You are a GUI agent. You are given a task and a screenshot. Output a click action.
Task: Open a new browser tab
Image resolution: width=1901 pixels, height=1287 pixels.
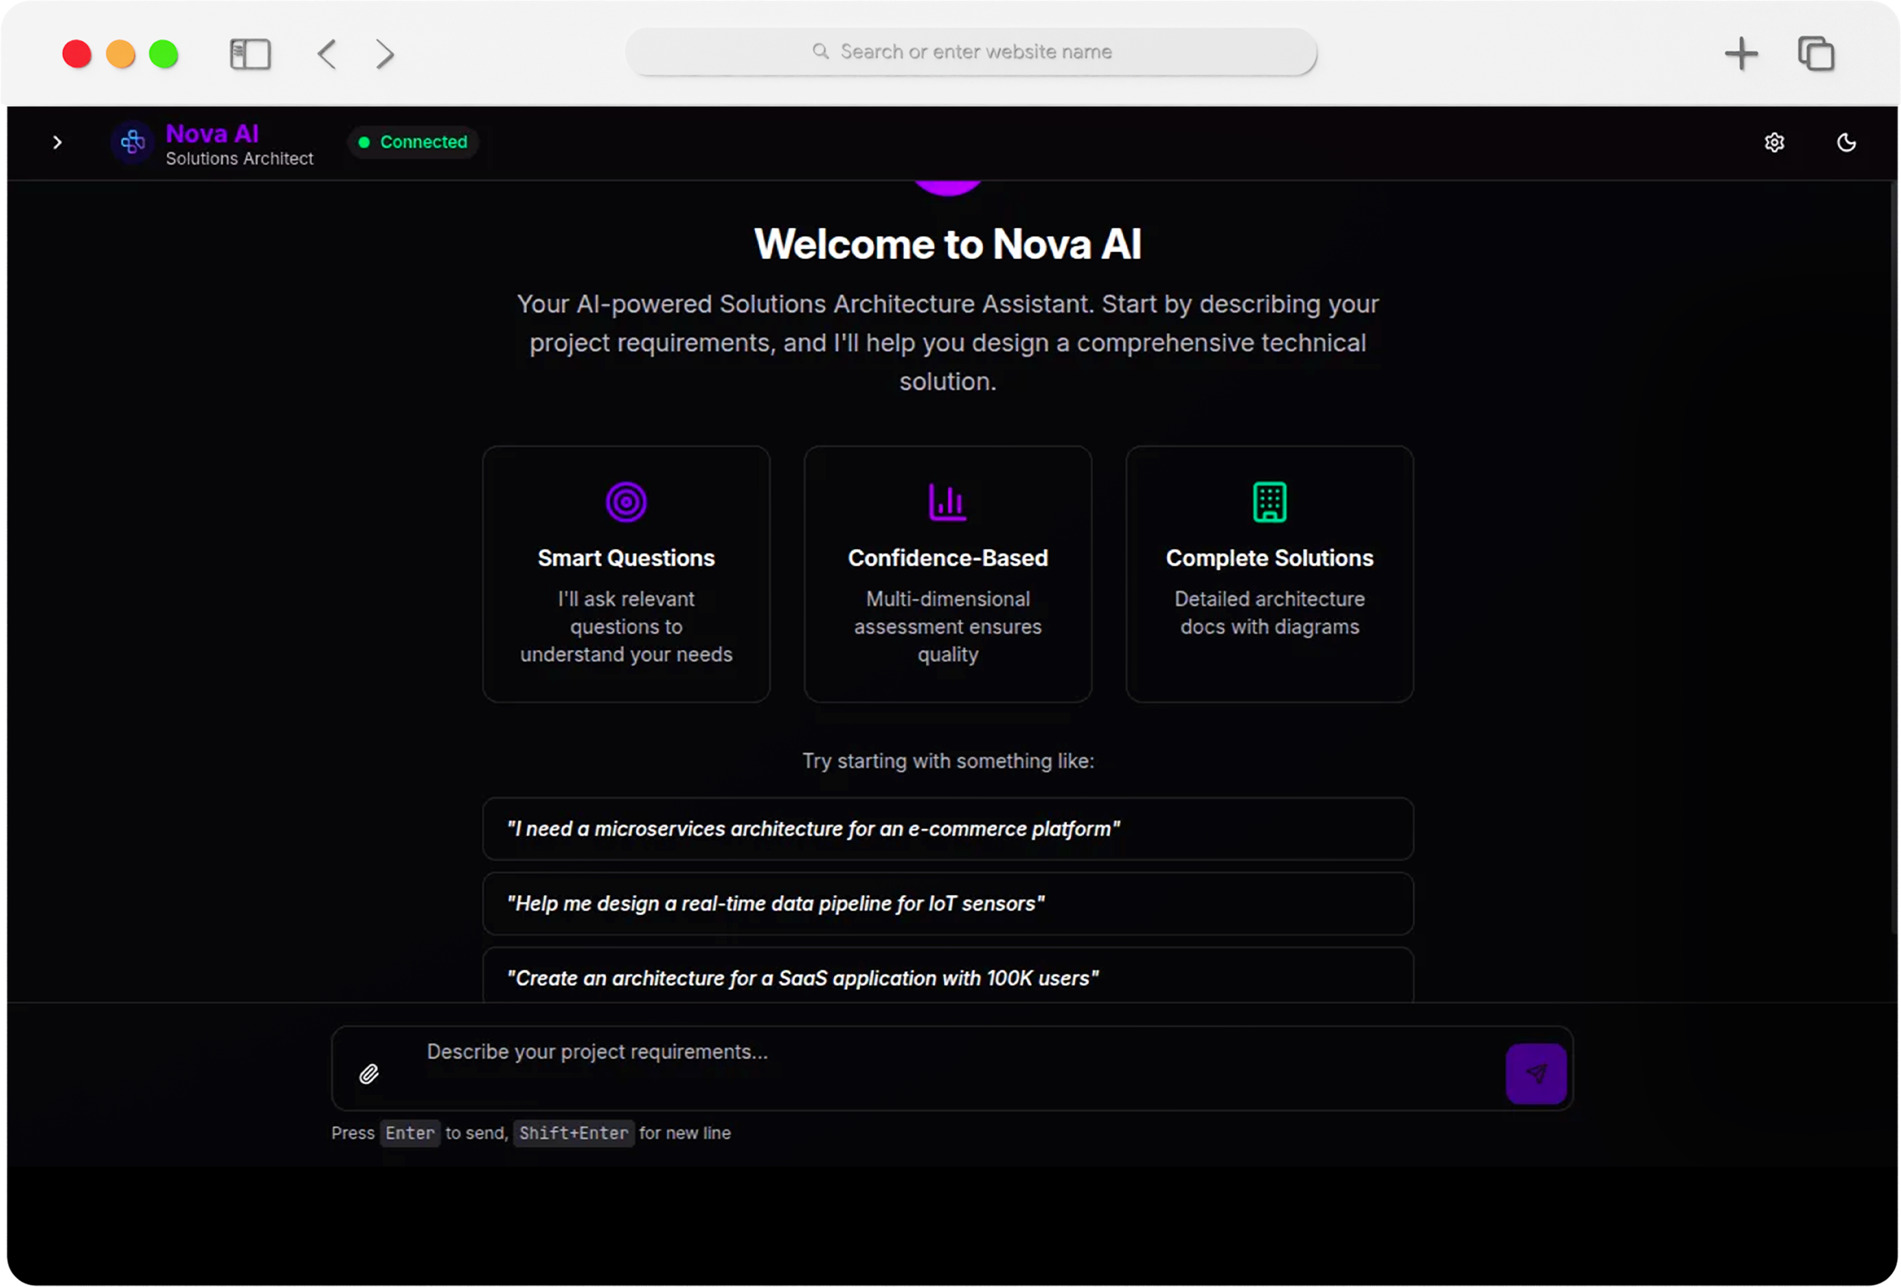1741,54
